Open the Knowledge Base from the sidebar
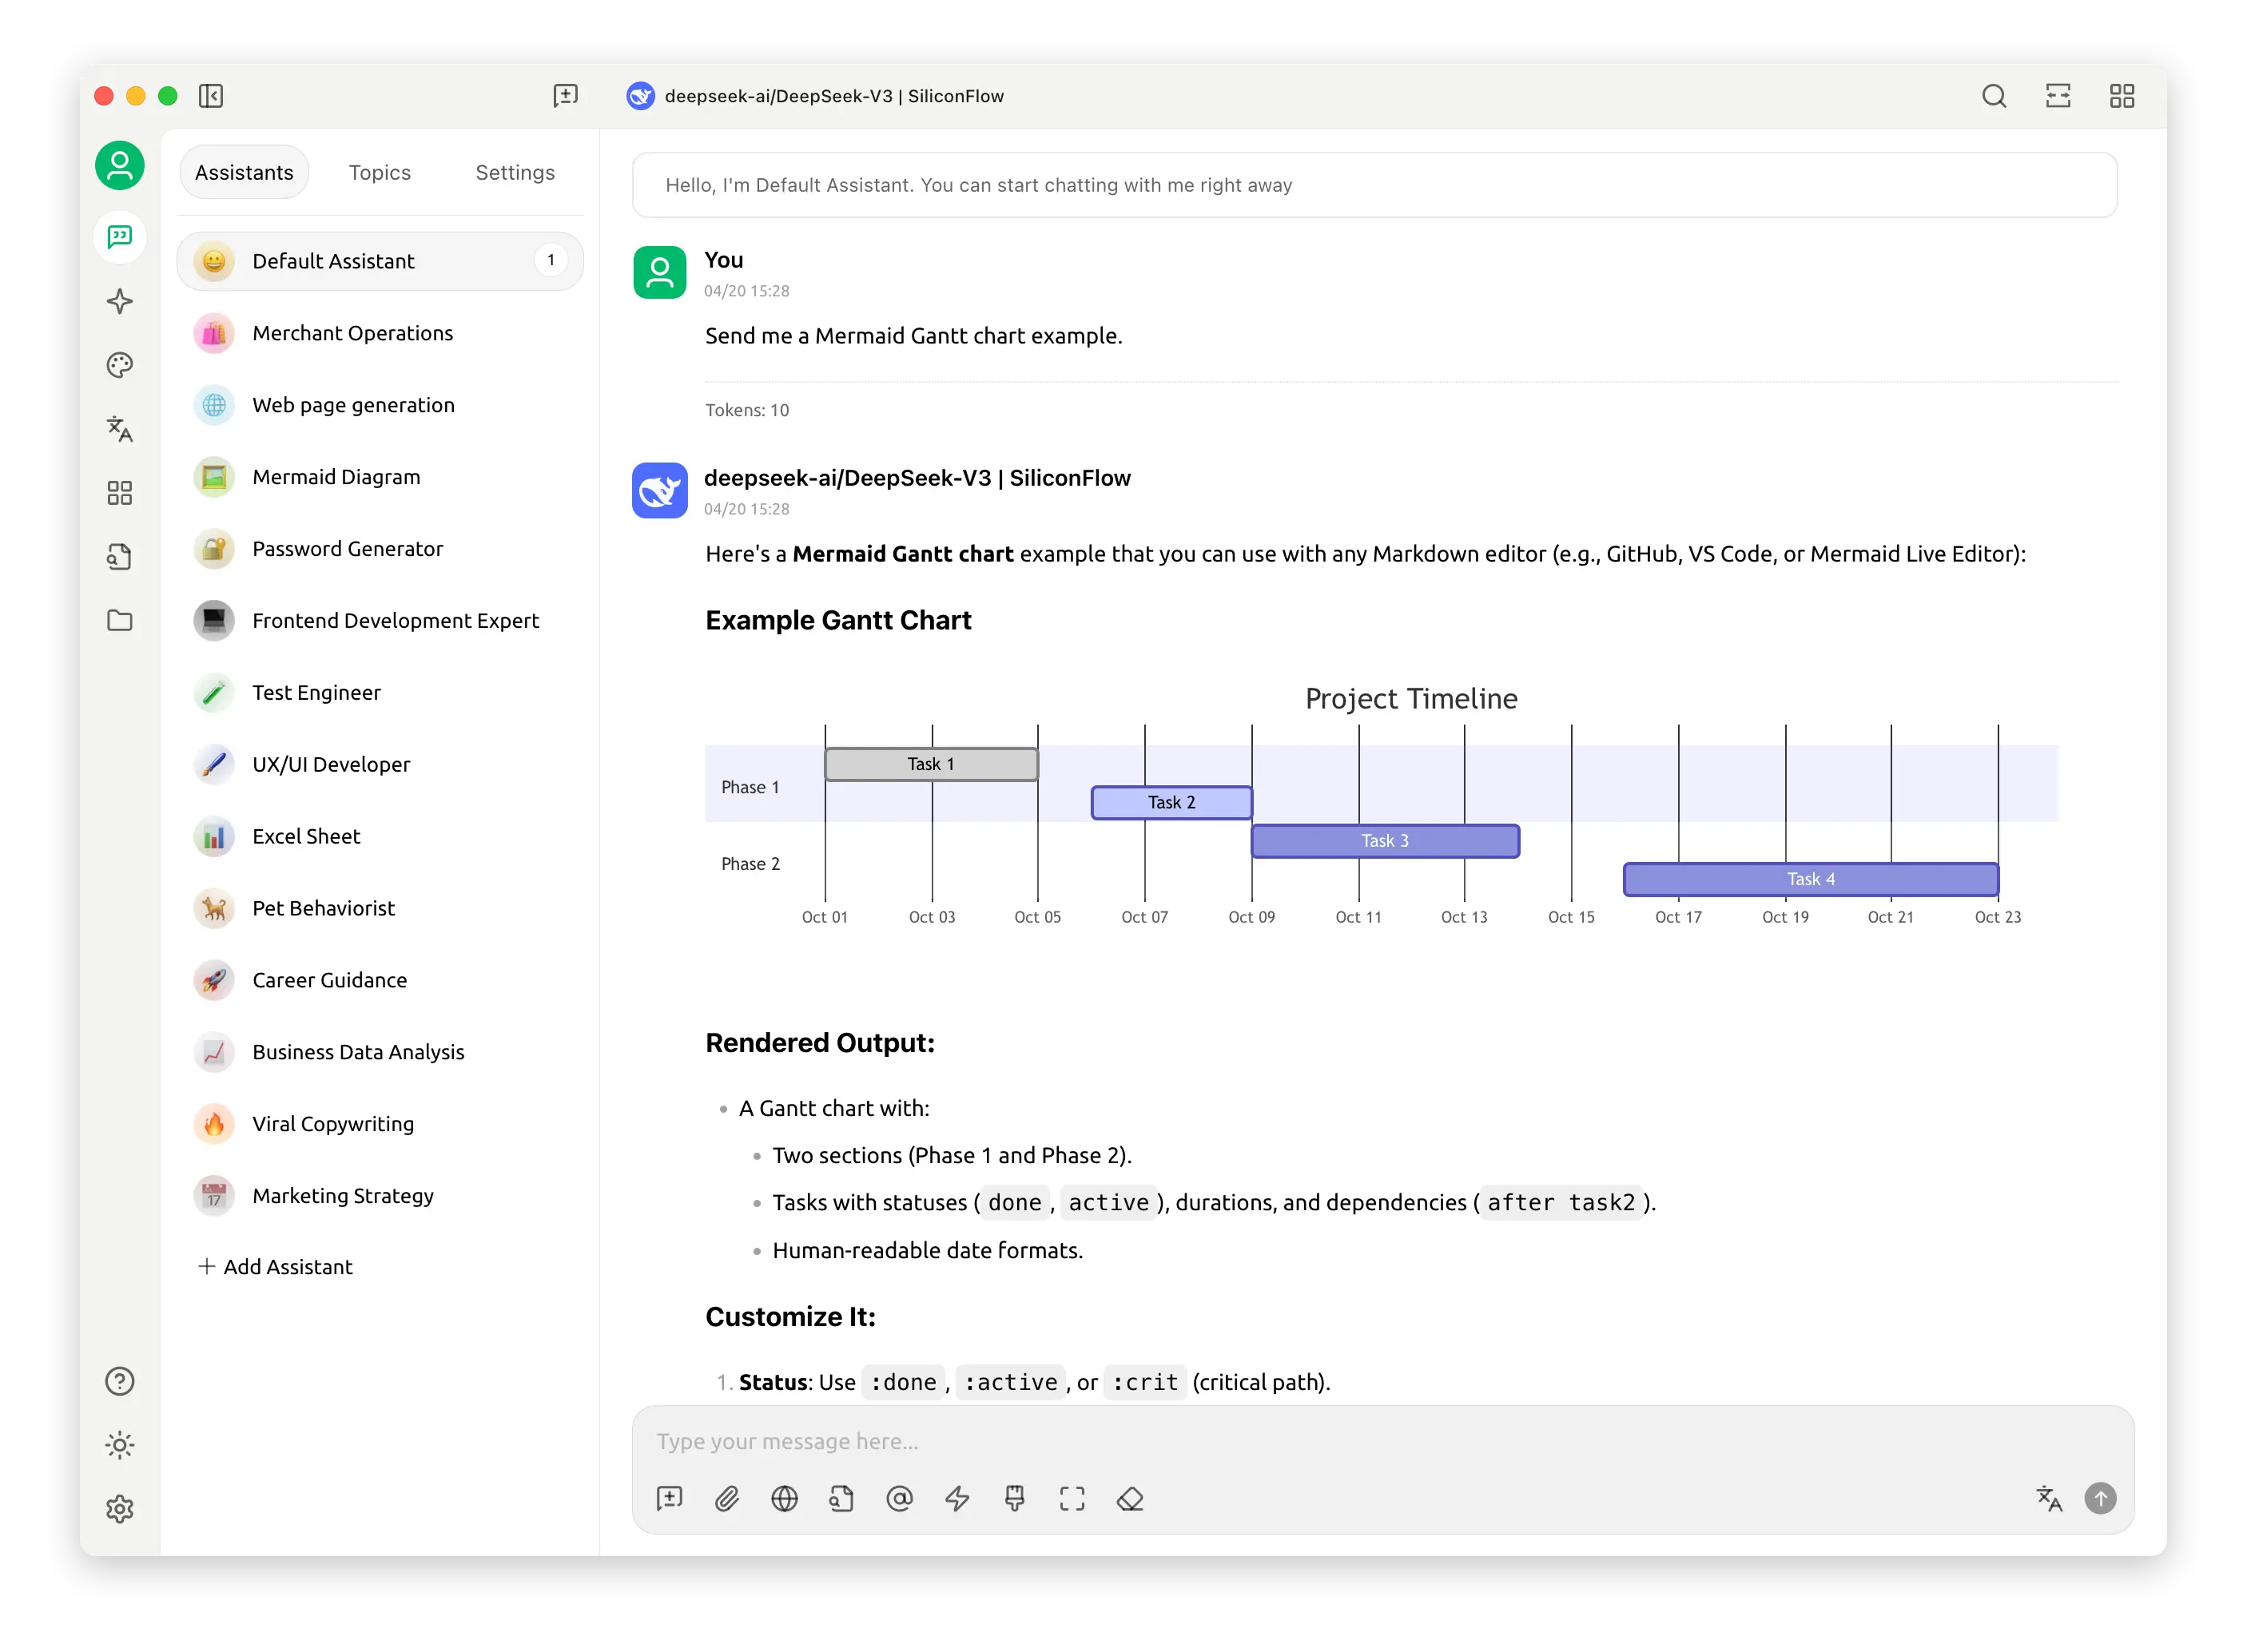This screenshot has width=2247, height=1652. [x=119, y=556]
